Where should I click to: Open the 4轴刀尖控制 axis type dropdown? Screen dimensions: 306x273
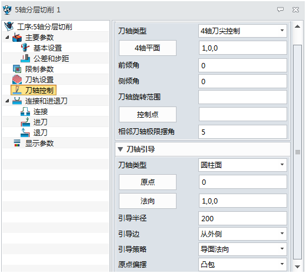click(x=242, y=31)
